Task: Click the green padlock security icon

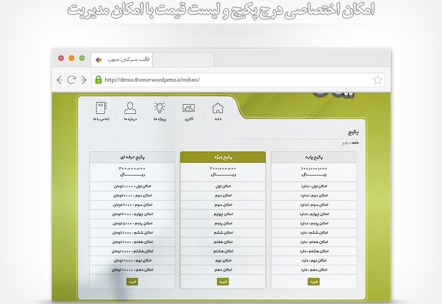Action: coord(98,80)
